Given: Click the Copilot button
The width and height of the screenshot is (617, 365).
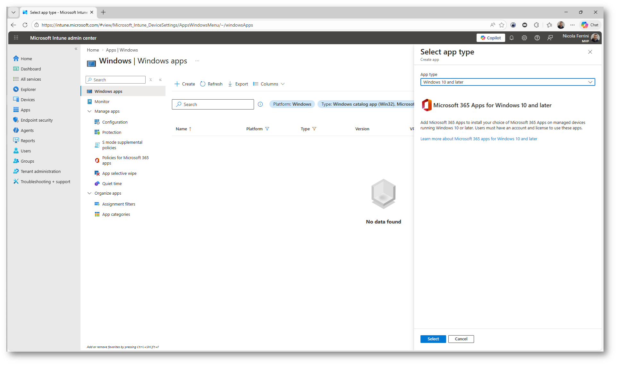Looking at the screenshot, I should 491,38.
